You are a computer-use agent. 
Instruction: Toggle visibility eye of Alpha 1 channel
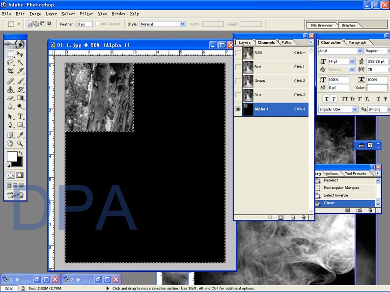(238, 109)
